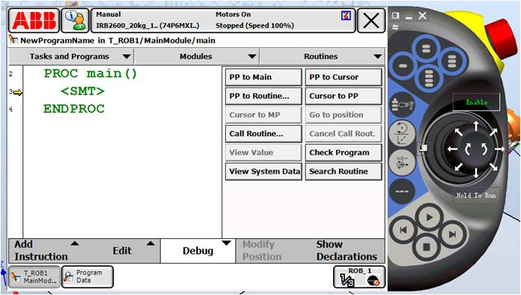Click the joystick up-left diagonal arrow

[459, 132]
